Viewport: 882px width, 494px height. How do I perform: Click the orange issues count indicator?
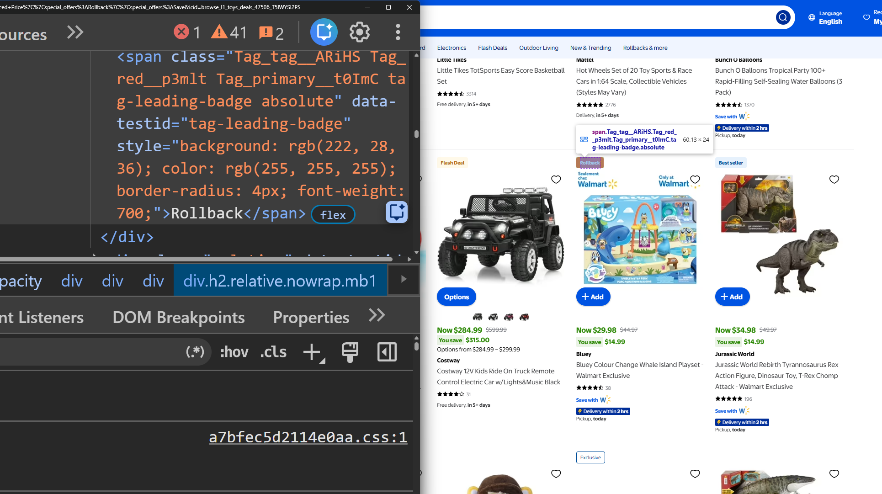(x=271, y=33)
